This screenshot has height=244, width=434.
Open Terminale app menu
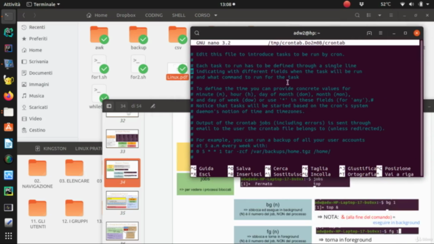pyautogui.click(x=43, y=4)
